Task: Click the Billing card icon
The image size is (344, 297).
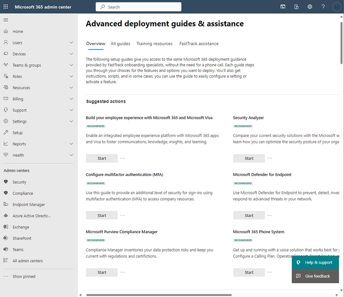Action: click(6, 99)
